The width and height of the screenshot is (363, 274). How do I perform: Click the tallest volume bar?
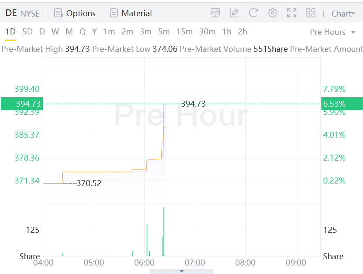click(163, 232)
